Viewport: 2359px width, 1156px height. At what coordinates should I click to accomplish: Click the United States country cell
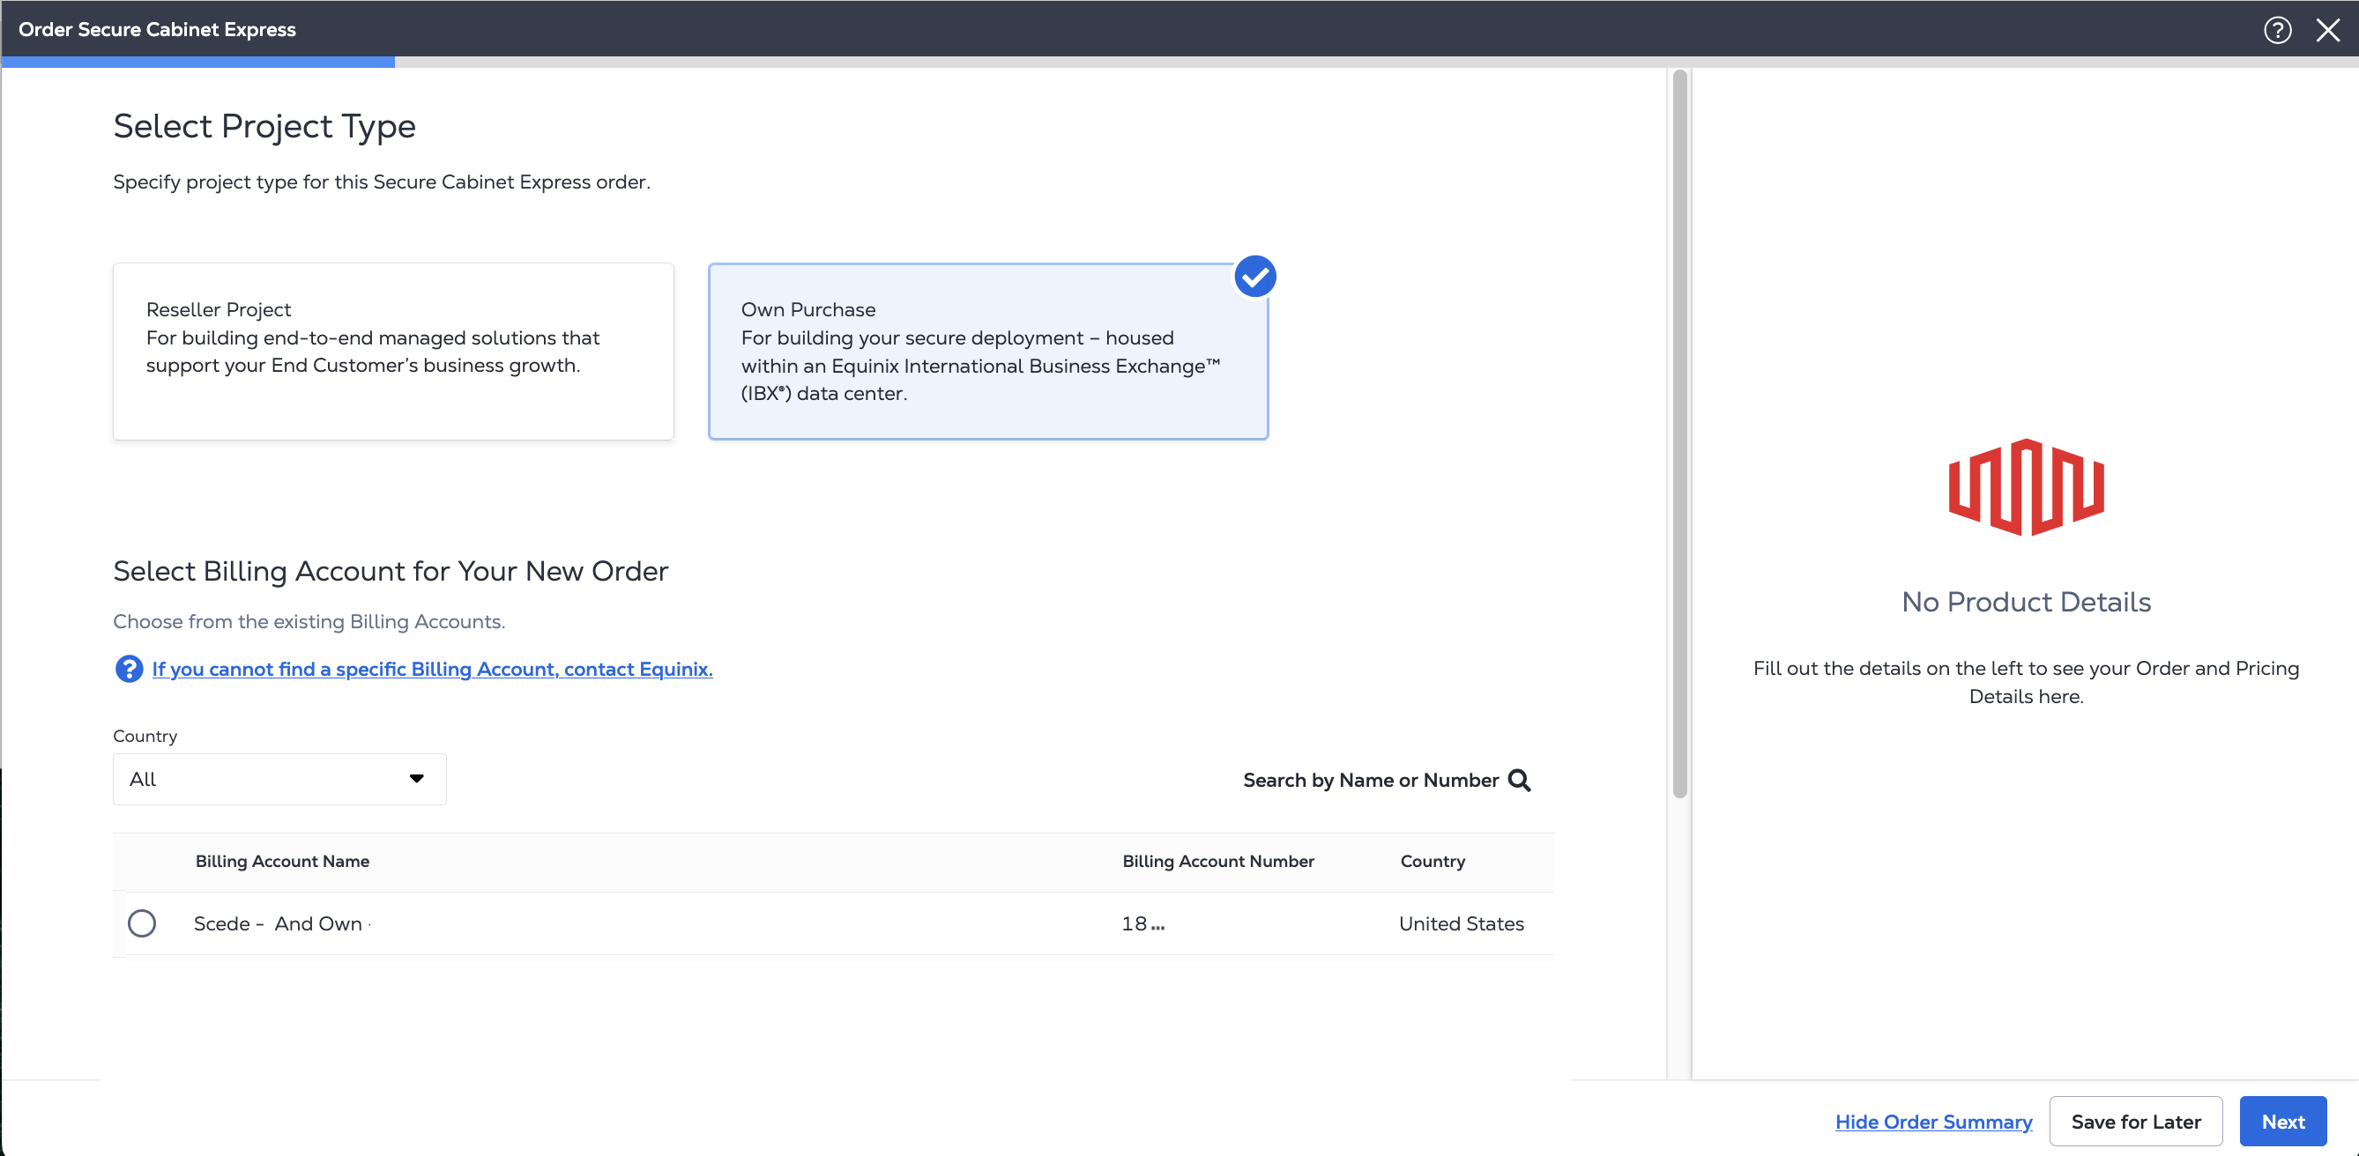pyautogui.click(x=1461, y=923)
